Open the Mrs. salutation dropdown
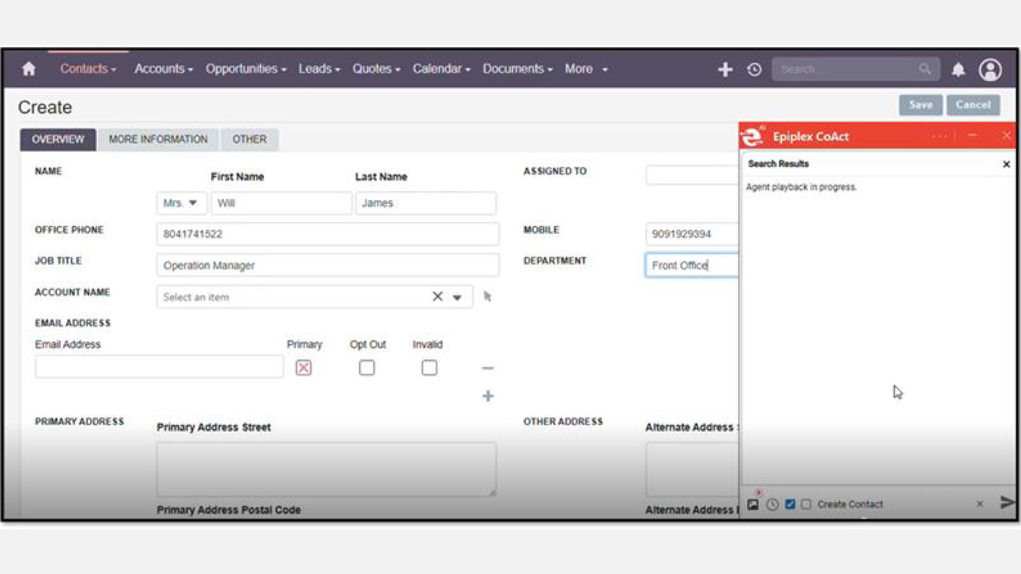This screenshot has height=574, width=1021. point(181,203)
